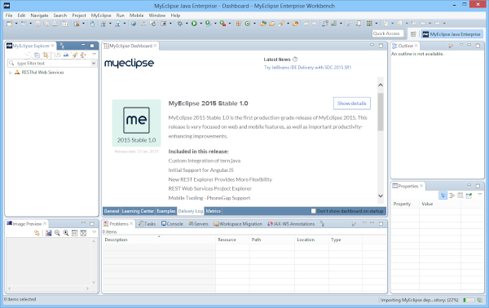
Task: Click Link with Editor icon in Explorer
Action: [46, 55]
